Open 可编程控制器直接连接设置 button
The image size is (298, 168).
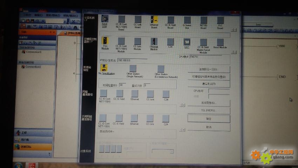[209, 77]
